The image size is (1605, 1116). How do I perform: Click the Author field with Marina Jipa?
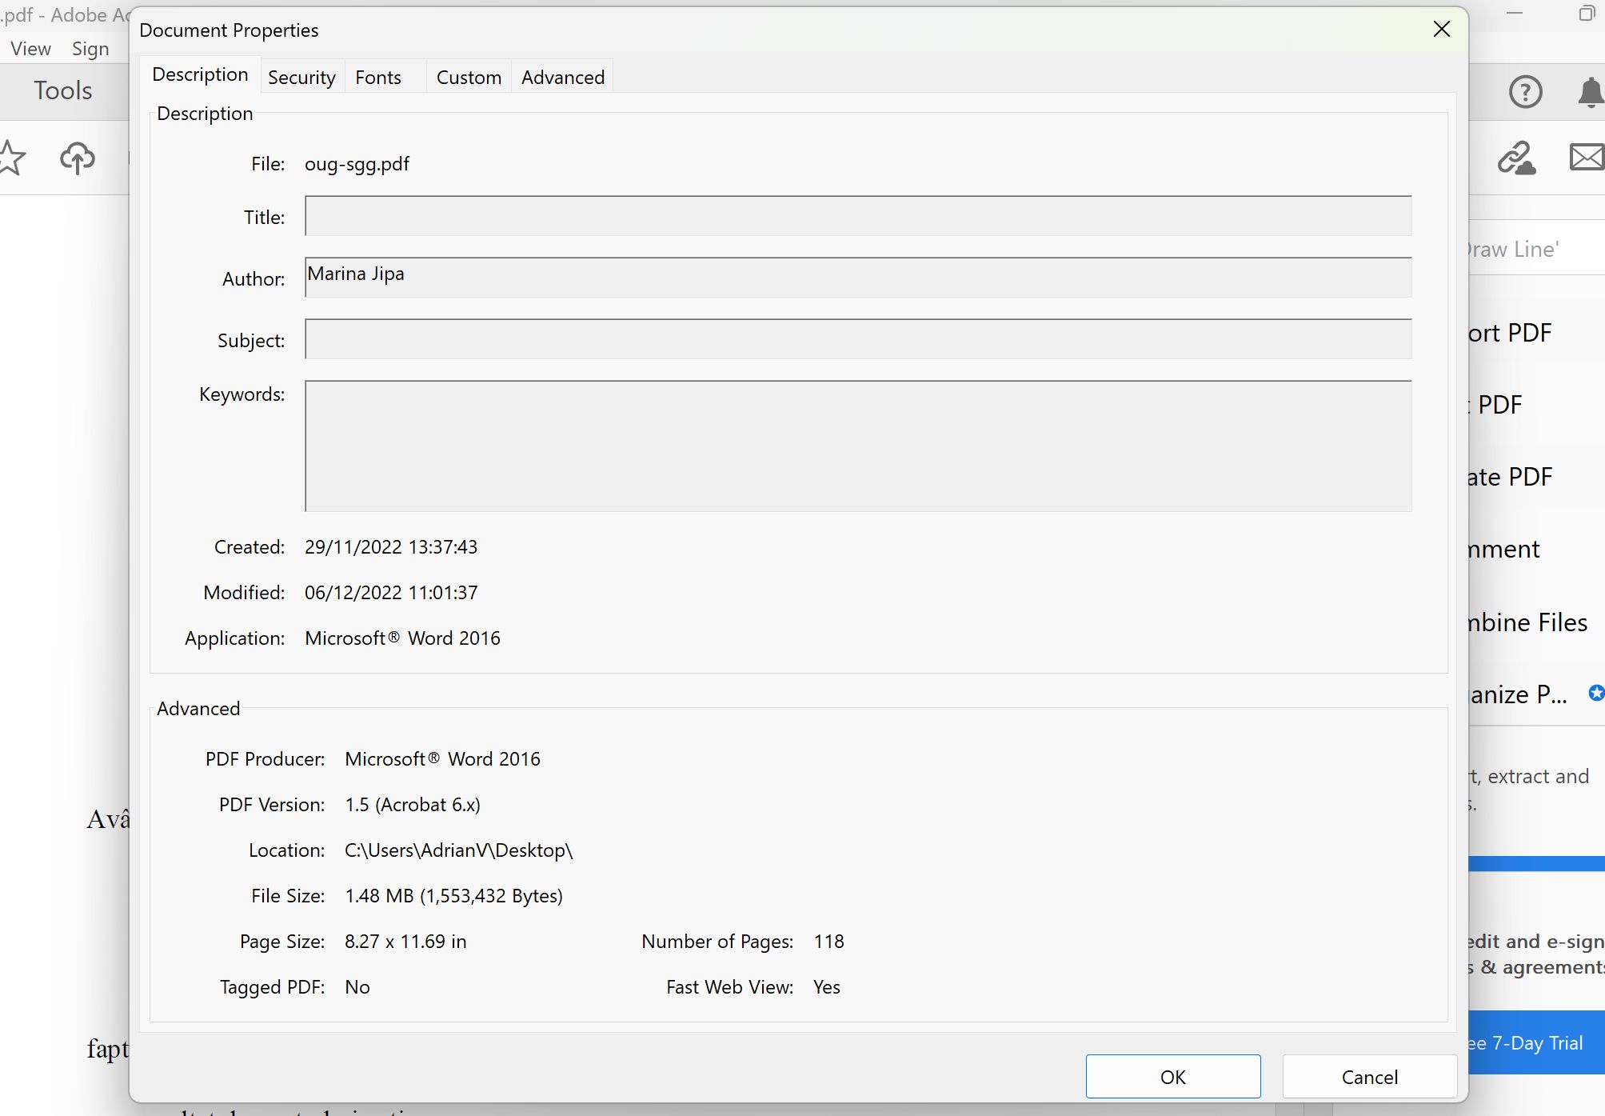(857, 277)
